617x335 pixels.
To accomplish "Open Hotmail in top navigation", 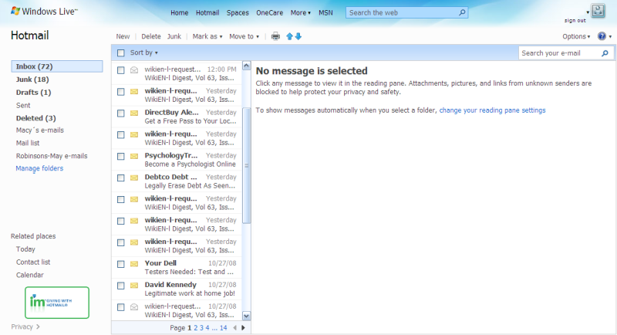I will [207, 12].
